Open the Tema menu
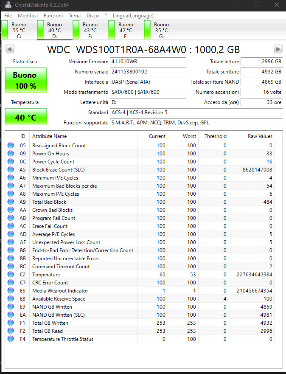Viewport: 286px width, 374px height. pyautogui.click(x=75, y=16)
